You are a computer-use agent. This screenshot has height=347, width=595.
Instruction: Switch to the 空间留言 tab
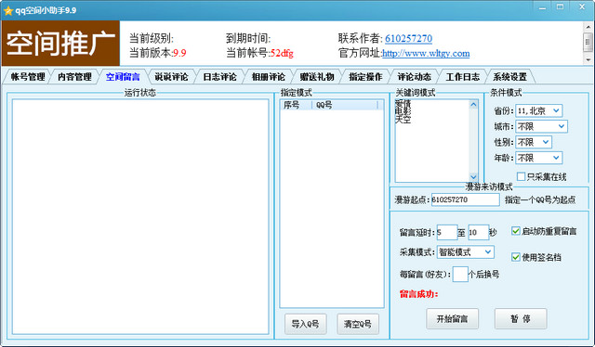[123, 77]
